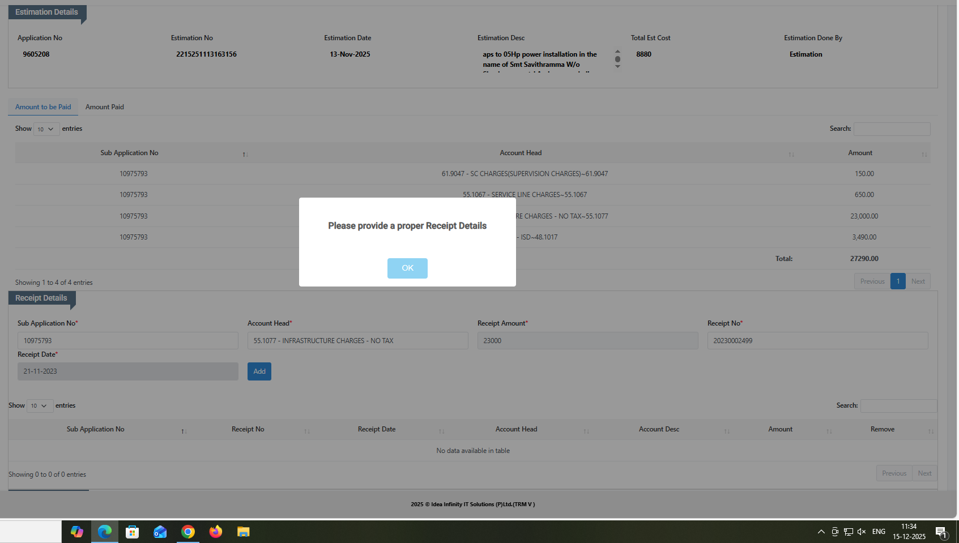Click the total value 27290.00
959x543 pixels.
[x=864, y=259]
